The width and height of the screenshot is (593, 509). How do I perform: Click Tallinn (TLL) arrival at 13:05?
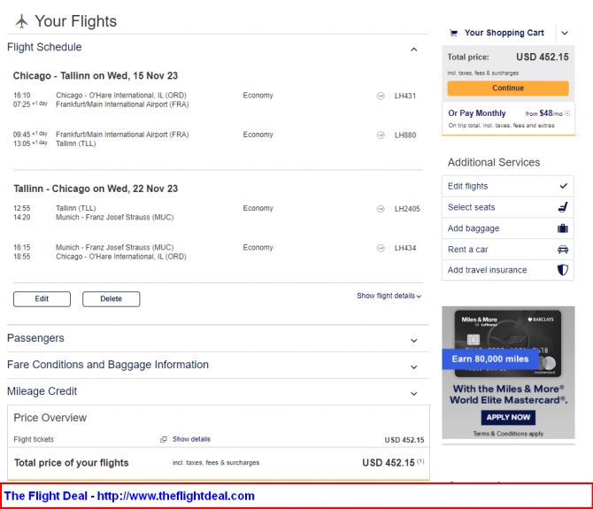(x=75, y=143)
